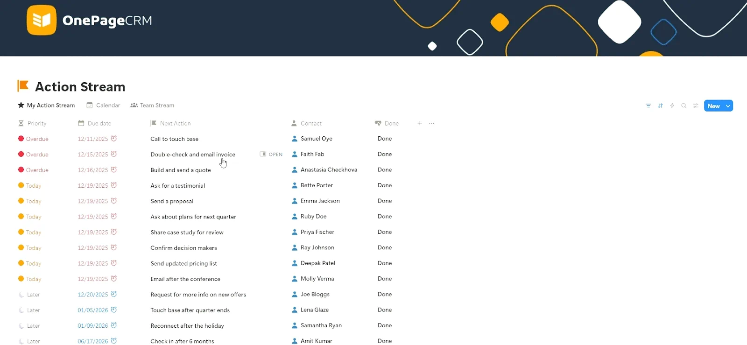The image size is (747, 345).
Task: Open the filter icon in the view toolbar
Action: 648,106
